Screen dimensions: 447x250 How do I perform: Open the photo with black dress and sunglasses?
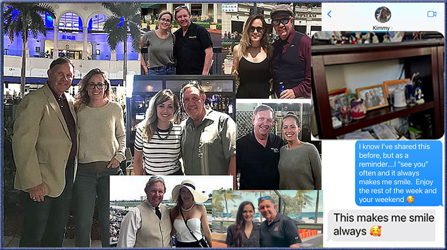point(266,51)
